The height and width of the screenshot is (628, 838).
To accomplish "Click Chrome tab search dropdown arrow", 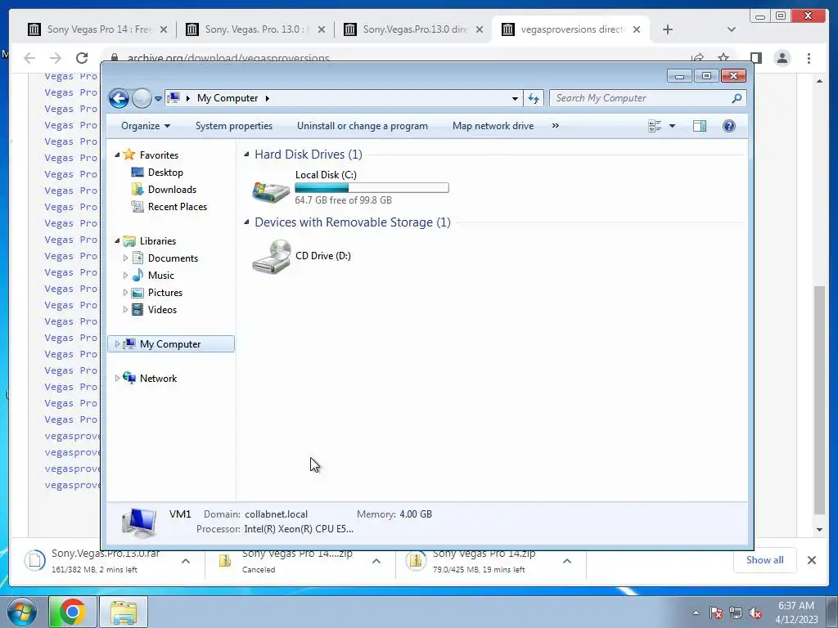I will pos(731,29).
